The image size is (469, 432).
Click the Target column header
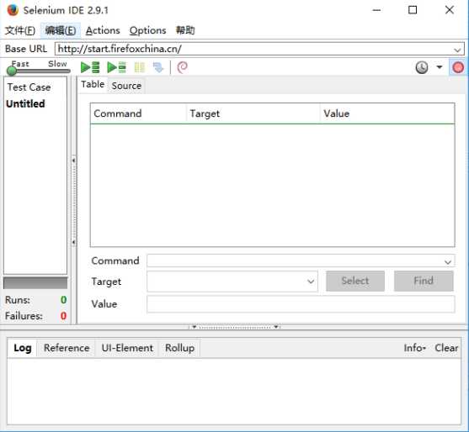(x=253, y=113)
